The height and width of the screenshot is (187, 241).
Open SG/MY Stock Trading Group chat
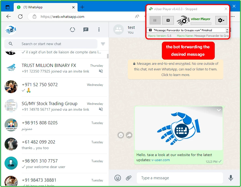[54, 106]
